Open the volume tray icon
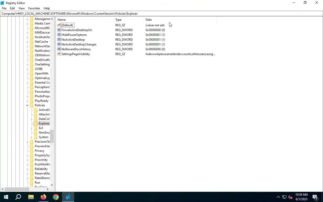 click(290, 197)
